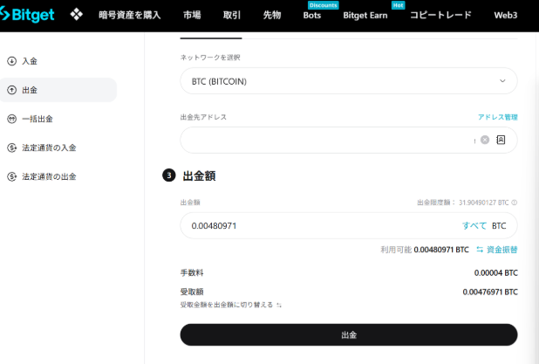Click the 入金 download arrow icon

tap(11, 61)
